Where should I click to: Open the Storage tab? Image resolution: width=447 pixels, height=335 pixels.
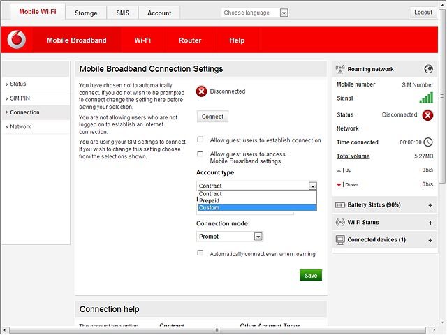(x=86, y=13)
